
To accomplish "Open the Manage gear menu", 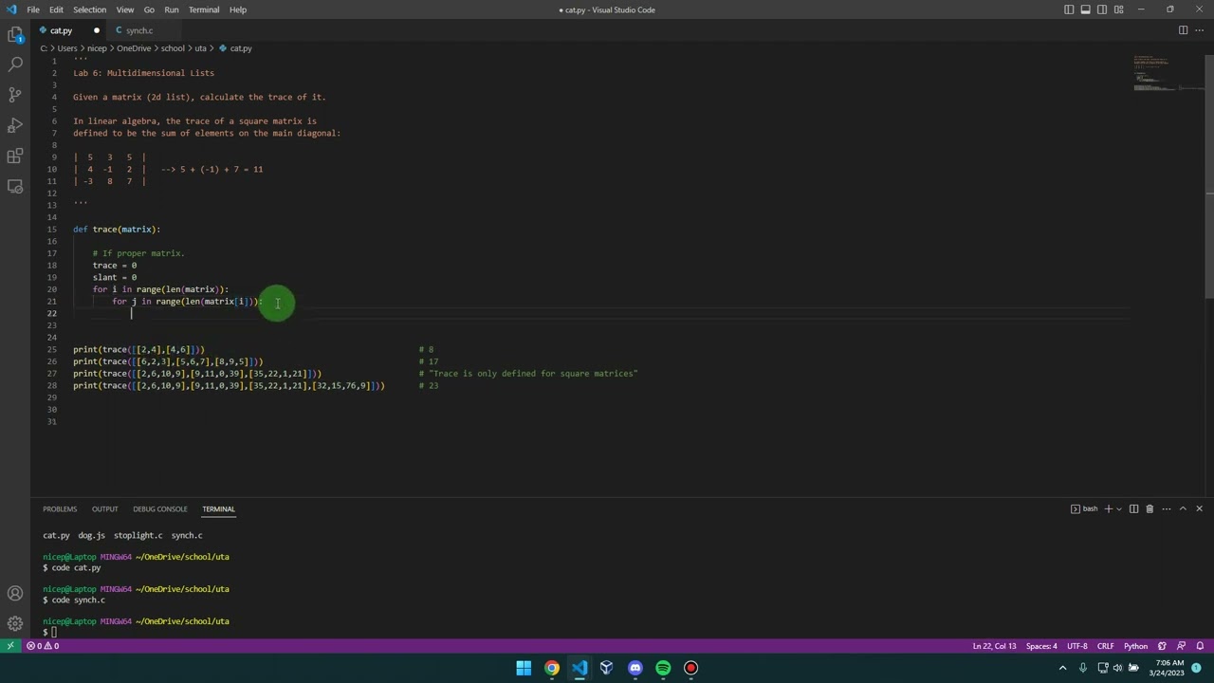I will pyautogui.click(x=15, y=623).
